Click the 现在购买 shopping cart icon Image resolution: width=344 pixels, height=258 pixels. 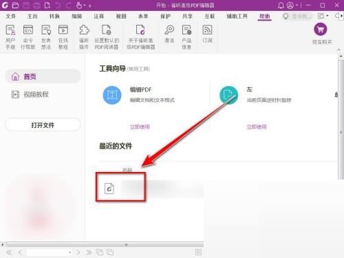coord(321,30)
